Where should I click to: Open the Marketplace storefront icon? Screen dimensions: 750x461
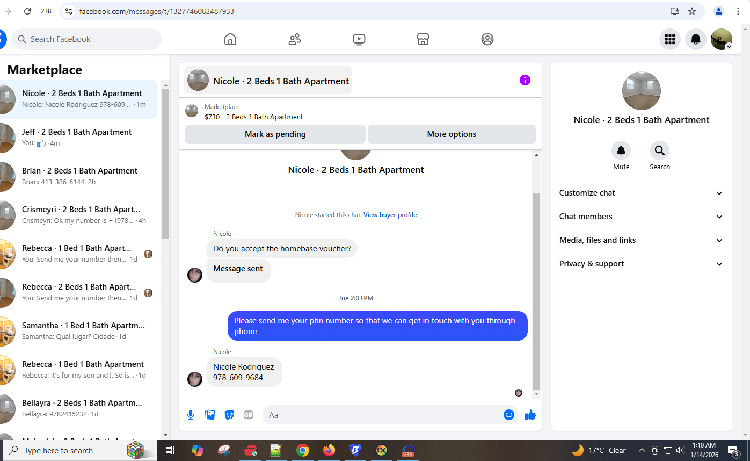[x=423, y=39]
